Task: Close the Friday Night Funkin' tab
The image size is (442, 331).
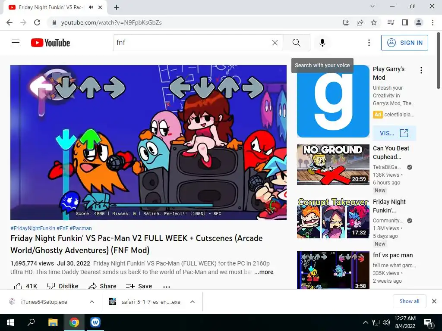Action: coord(100,7)
